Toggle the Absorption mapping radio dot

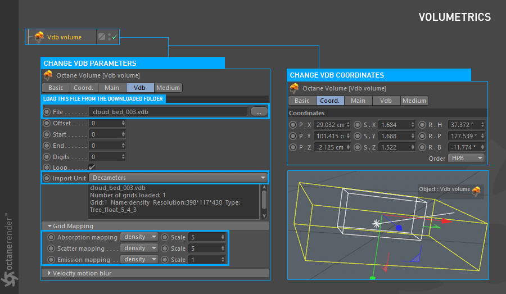pos(51,238)
